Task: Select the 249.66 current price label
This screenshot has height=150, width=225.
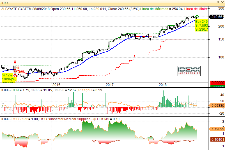Action: point(216,17)
